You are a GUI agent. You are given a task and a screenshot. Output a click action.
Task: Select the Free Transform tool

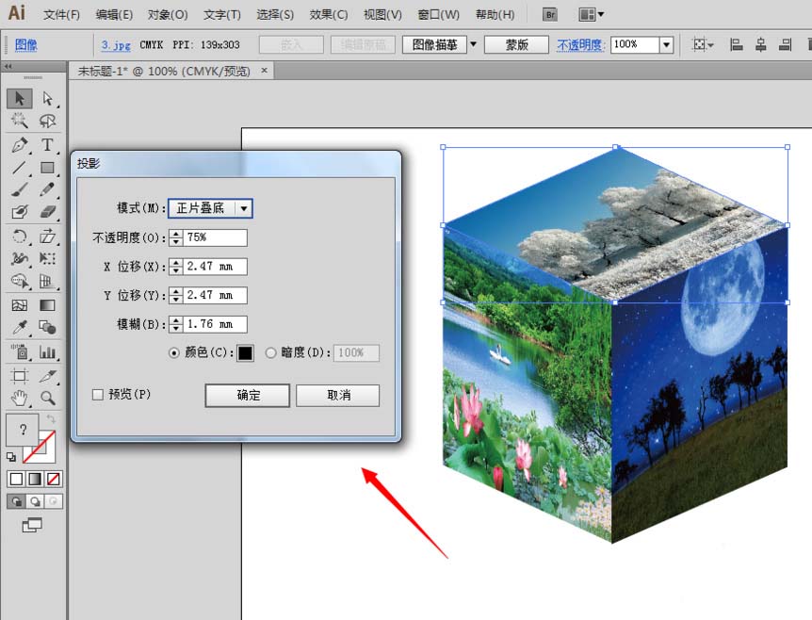point(48,258)
